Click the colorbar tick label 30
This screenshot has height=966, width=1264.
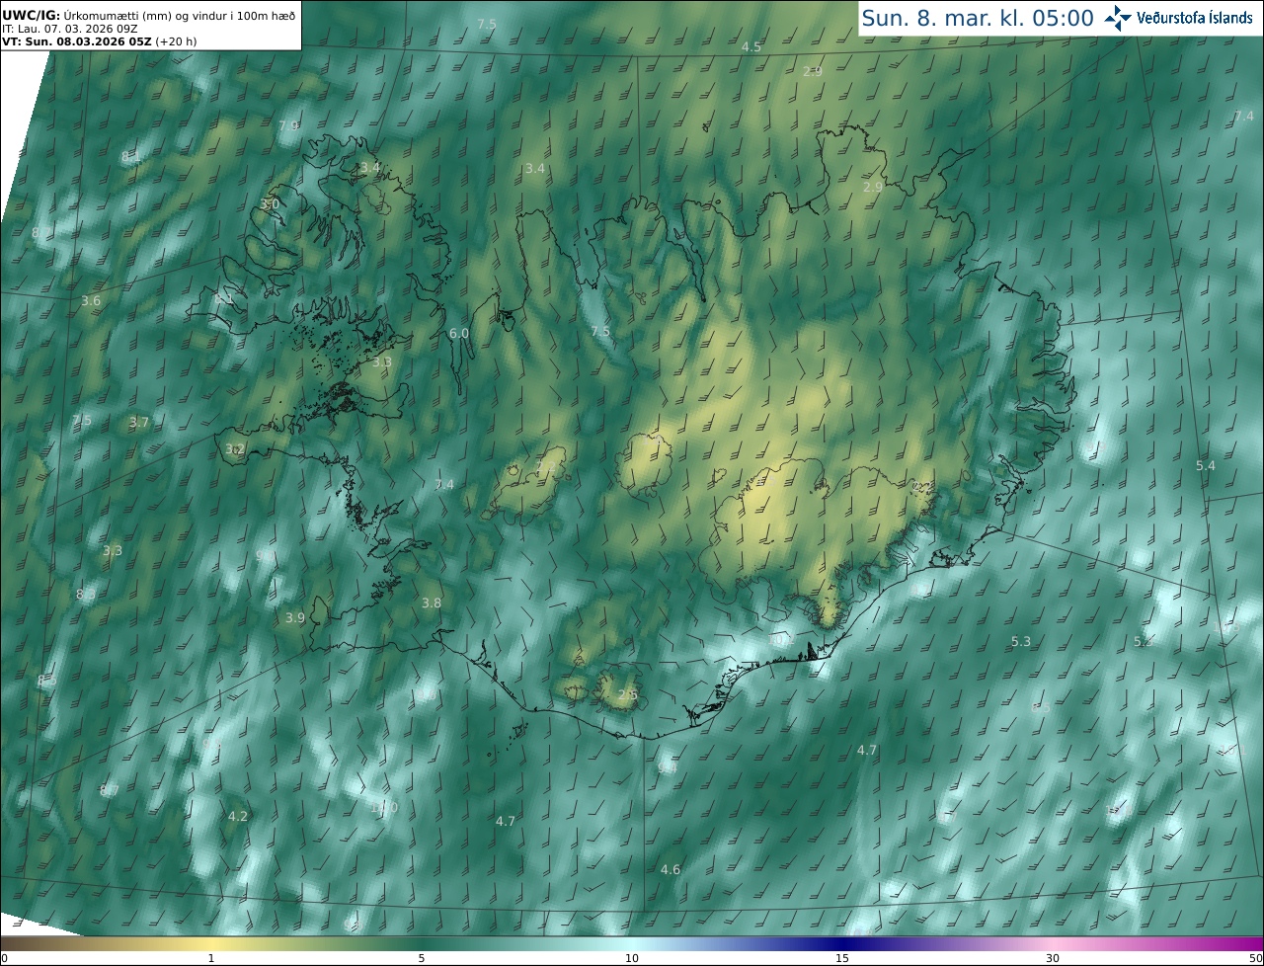(1053, 958)
